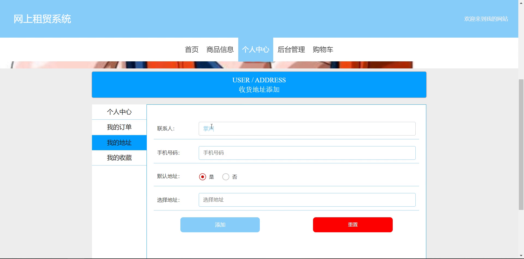Go to 商品信息 in the navigation bar
Image resolution: width=524 pixels, height=259 pixels.
click(x=220, y=50)
